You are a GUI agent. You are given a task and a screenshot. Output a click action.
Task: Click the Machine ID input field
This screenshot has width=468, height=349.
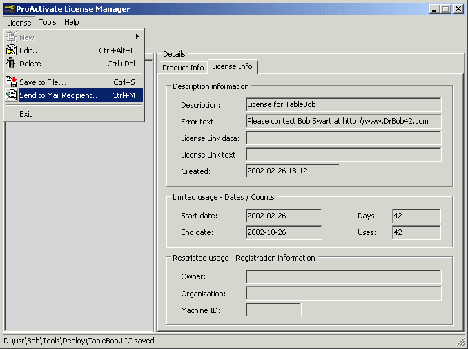point(274,310)
